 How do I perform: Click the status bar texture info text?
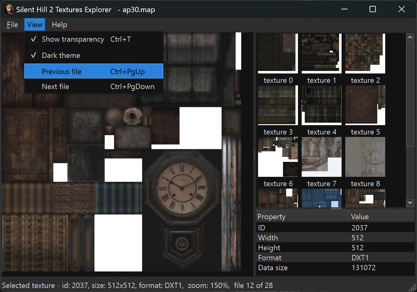137,285
